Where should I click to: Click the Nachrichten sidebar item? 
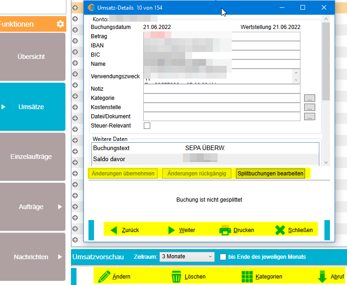(33, 257)
